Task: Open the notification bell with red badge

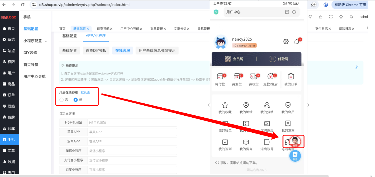Action: point(297,41)
